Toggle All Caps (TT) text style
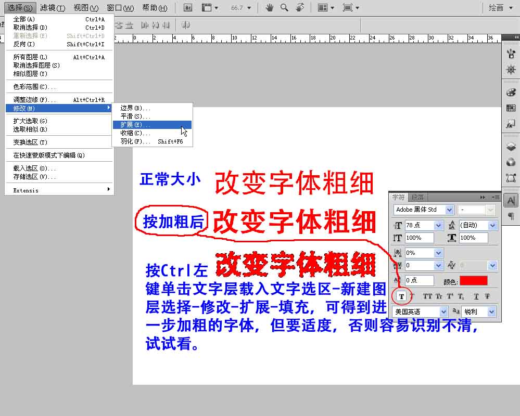 (427, 296)
